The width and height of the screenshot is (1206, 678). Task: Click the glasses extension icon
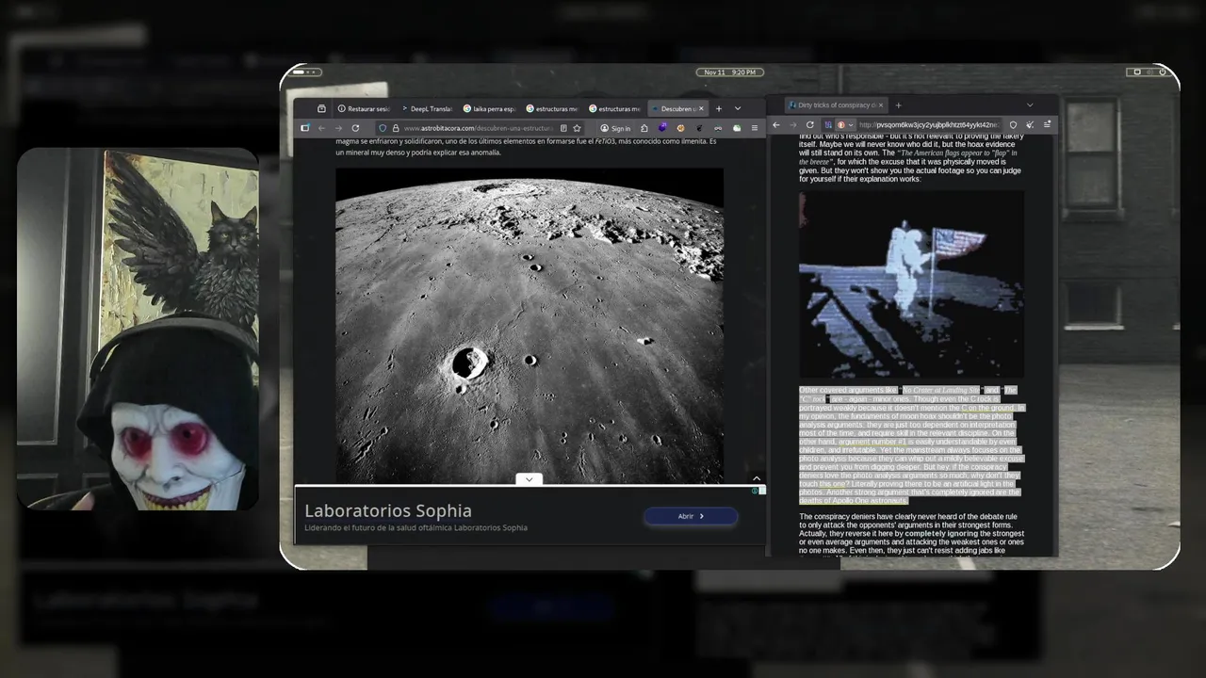[718, 128]
